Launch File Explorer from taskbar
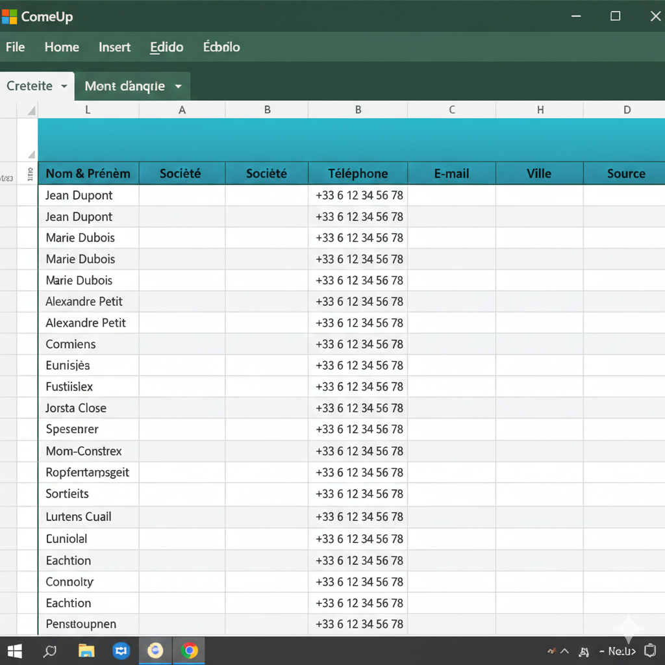The width and height of the screenshot is (665, 665). pyautogui.click(x=86, y=651)
